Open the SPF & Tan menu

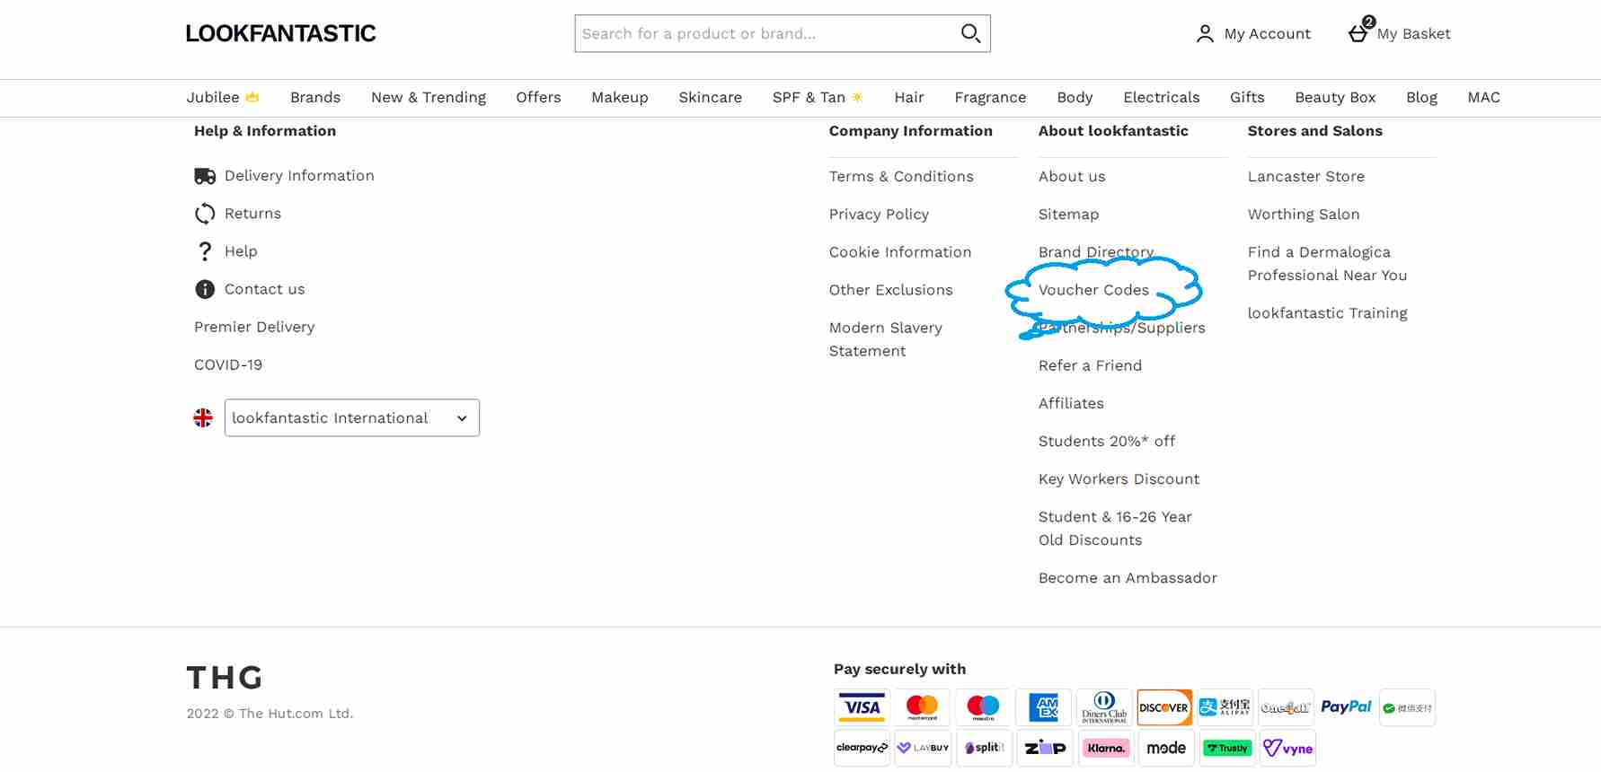click(x=818, y=97)
